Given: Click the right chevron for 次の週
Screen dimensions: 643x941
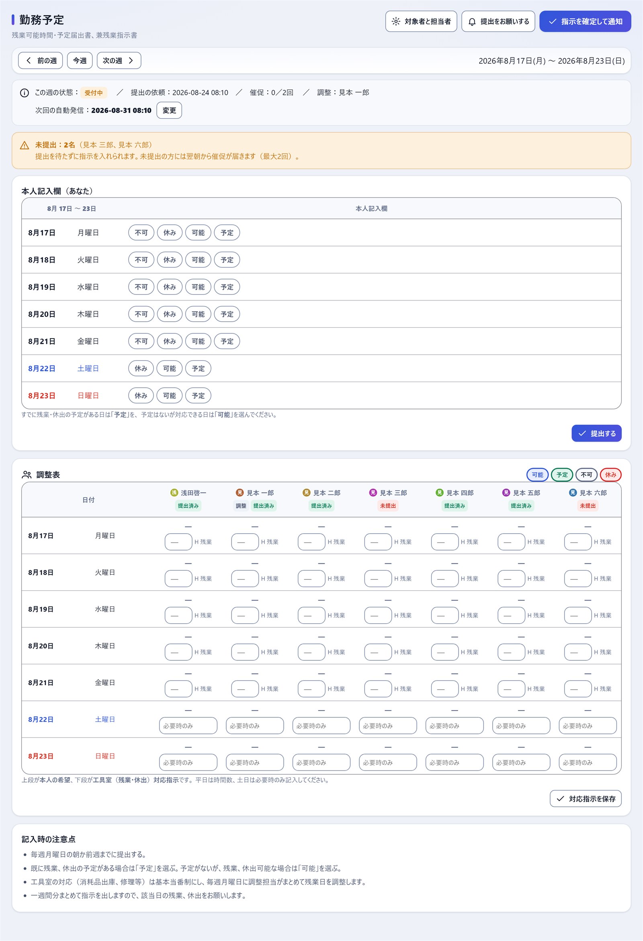Looking at the screenshot, I should click(x=131, y=60).
